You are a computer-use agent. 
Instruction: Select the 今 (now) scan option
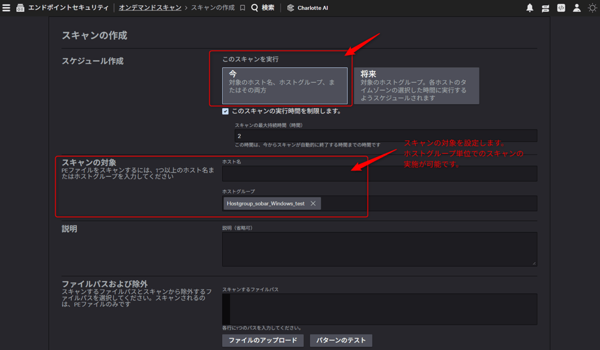click(285, 85)
